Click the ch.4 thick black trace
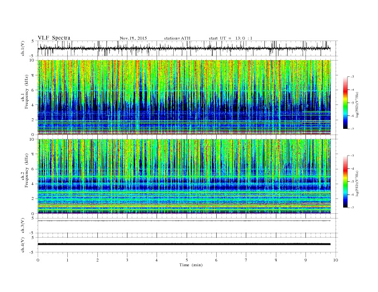 (x=184, y=244)
